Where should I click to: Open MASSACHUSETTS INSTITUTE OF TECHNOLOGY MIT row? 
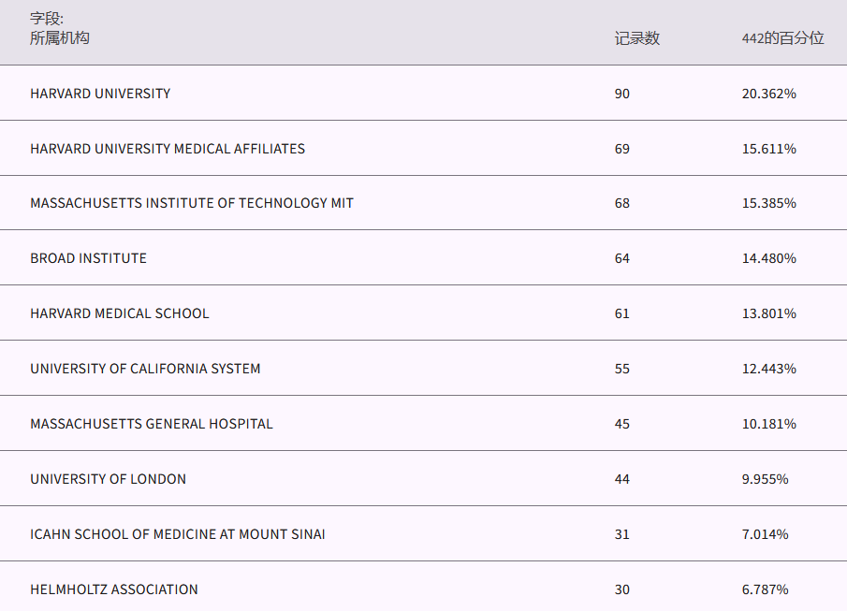192,203
